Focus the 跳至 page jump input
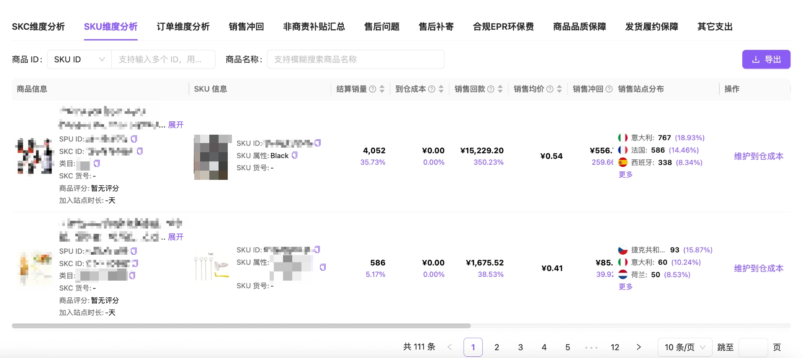 tap(753, 347)
